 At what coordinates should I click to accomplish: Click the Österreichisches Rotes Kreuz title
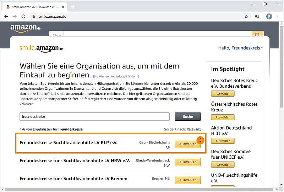pos(234,107)
